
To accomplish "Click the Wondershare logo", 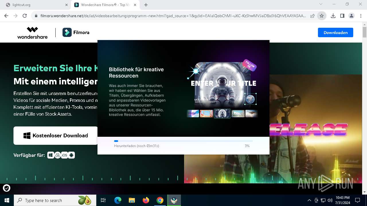I will (32, 33).
